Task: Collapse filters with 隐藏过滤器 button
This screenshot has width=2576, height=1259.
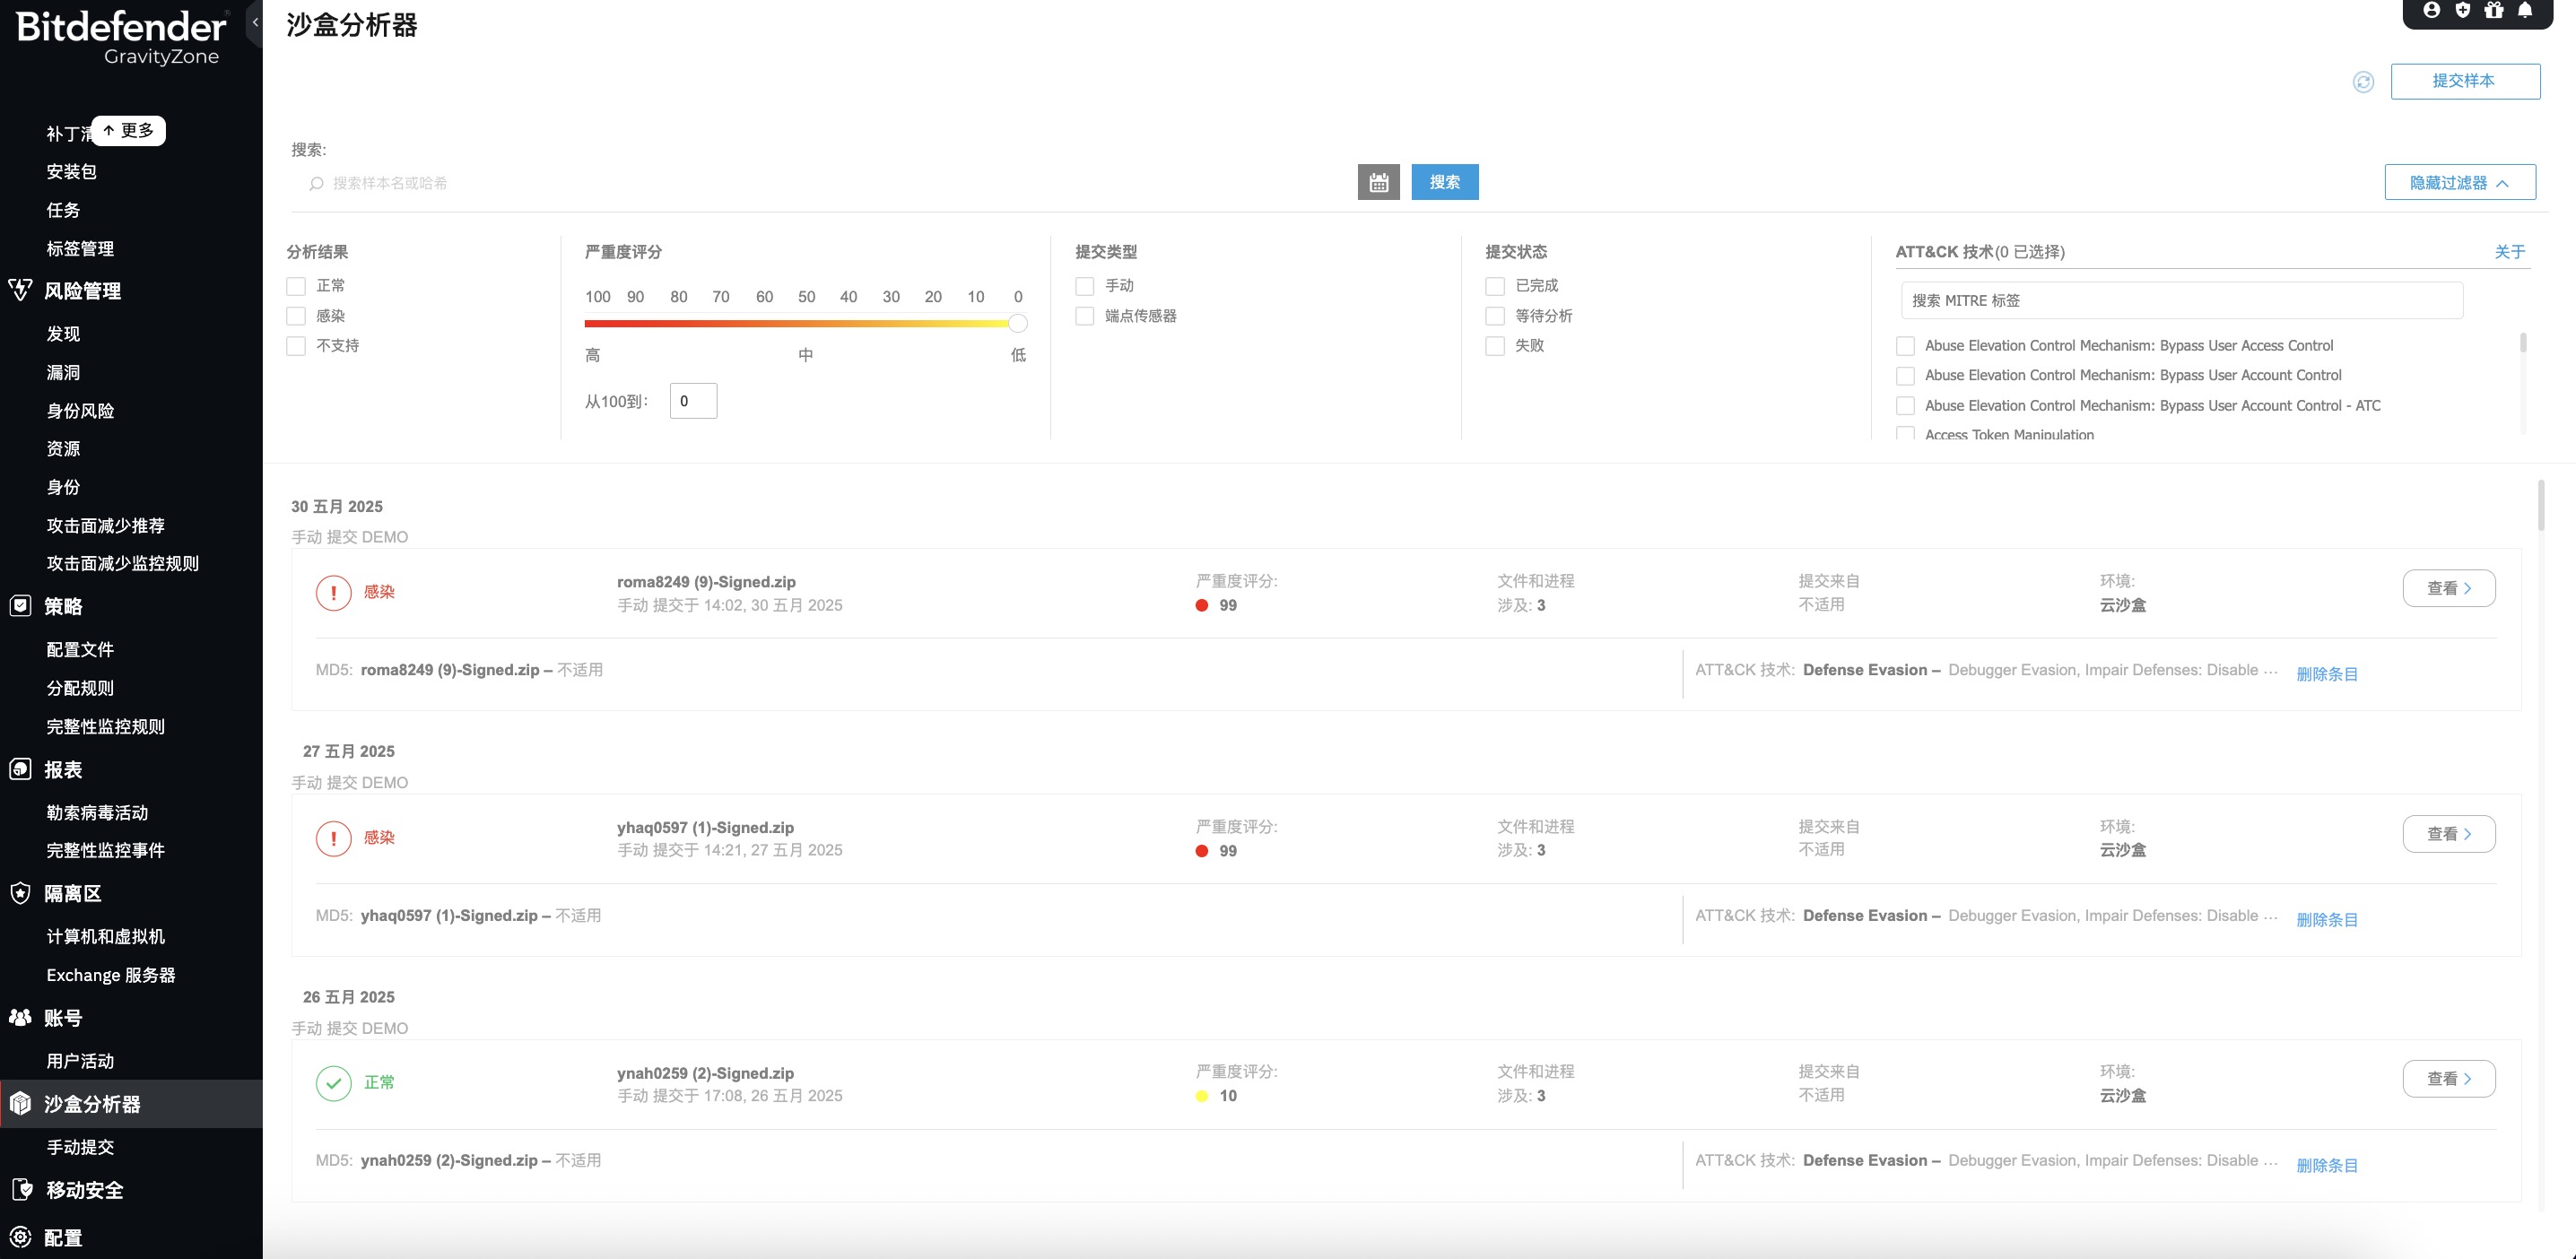Action: click(x=2459, y=182)
